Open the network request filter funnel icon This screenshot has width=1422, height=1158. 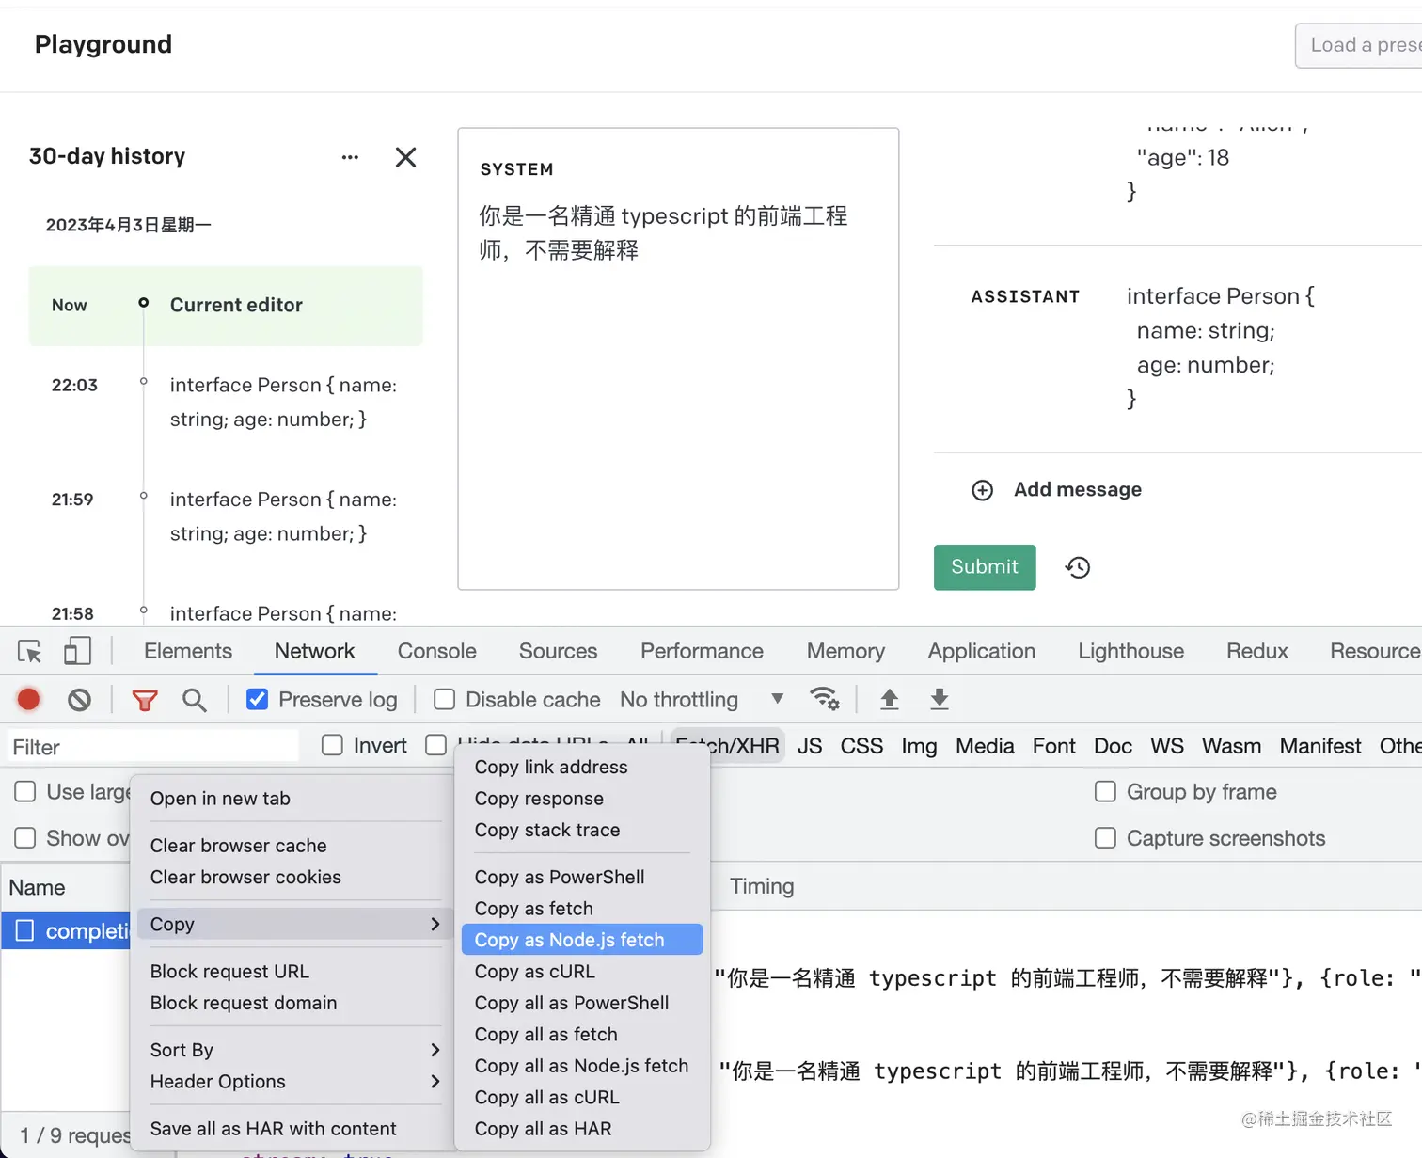(x=144, y=700)
